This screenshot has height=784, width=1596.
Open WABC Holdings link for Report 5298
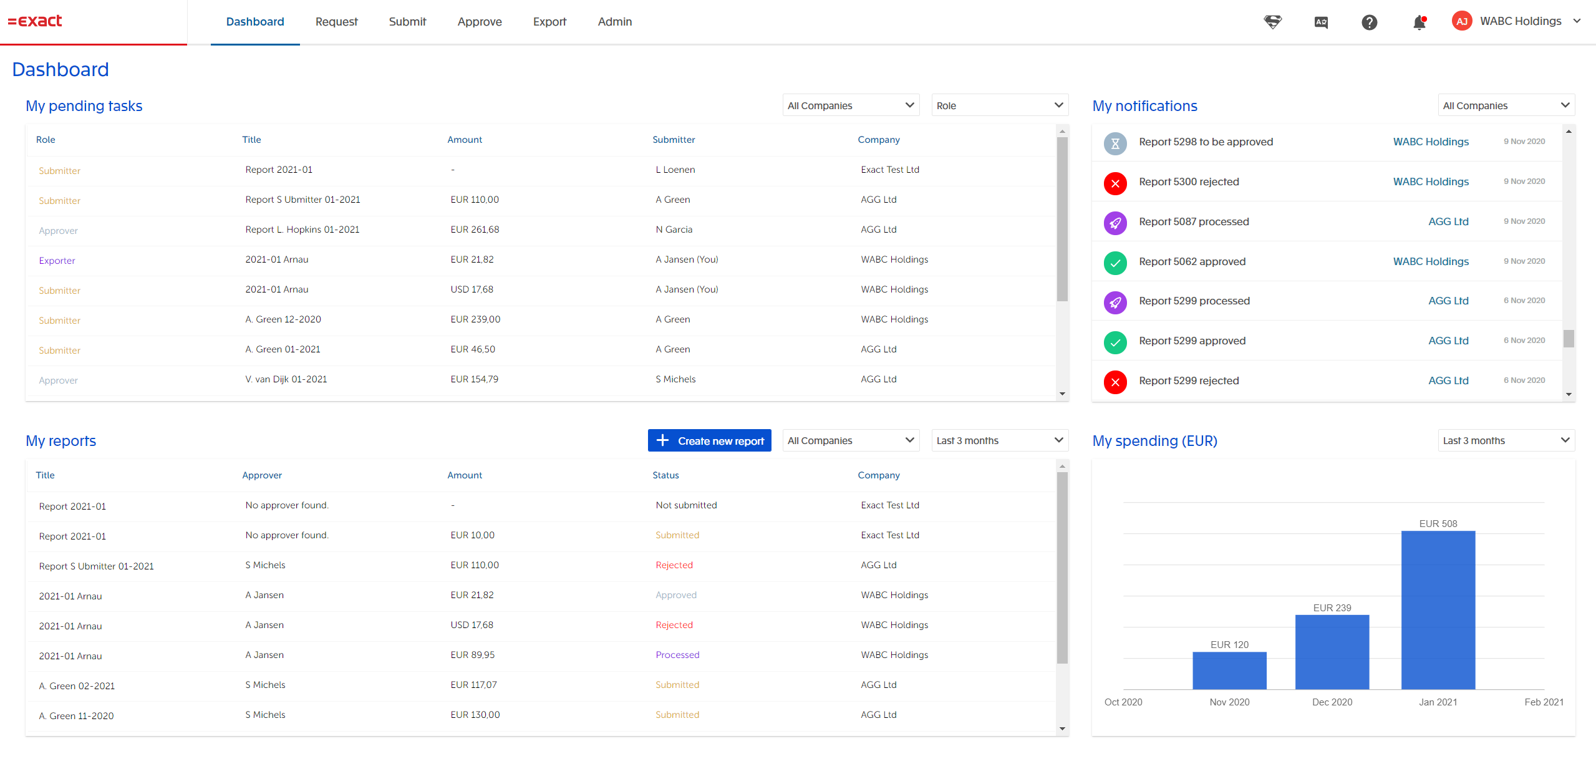tap(1431, 142)
